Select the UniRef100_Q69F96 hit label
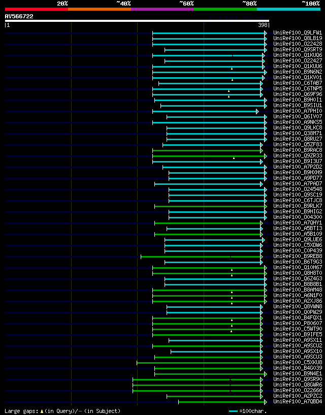This screenshot has height=415, width=325. (x=298, y=94)
